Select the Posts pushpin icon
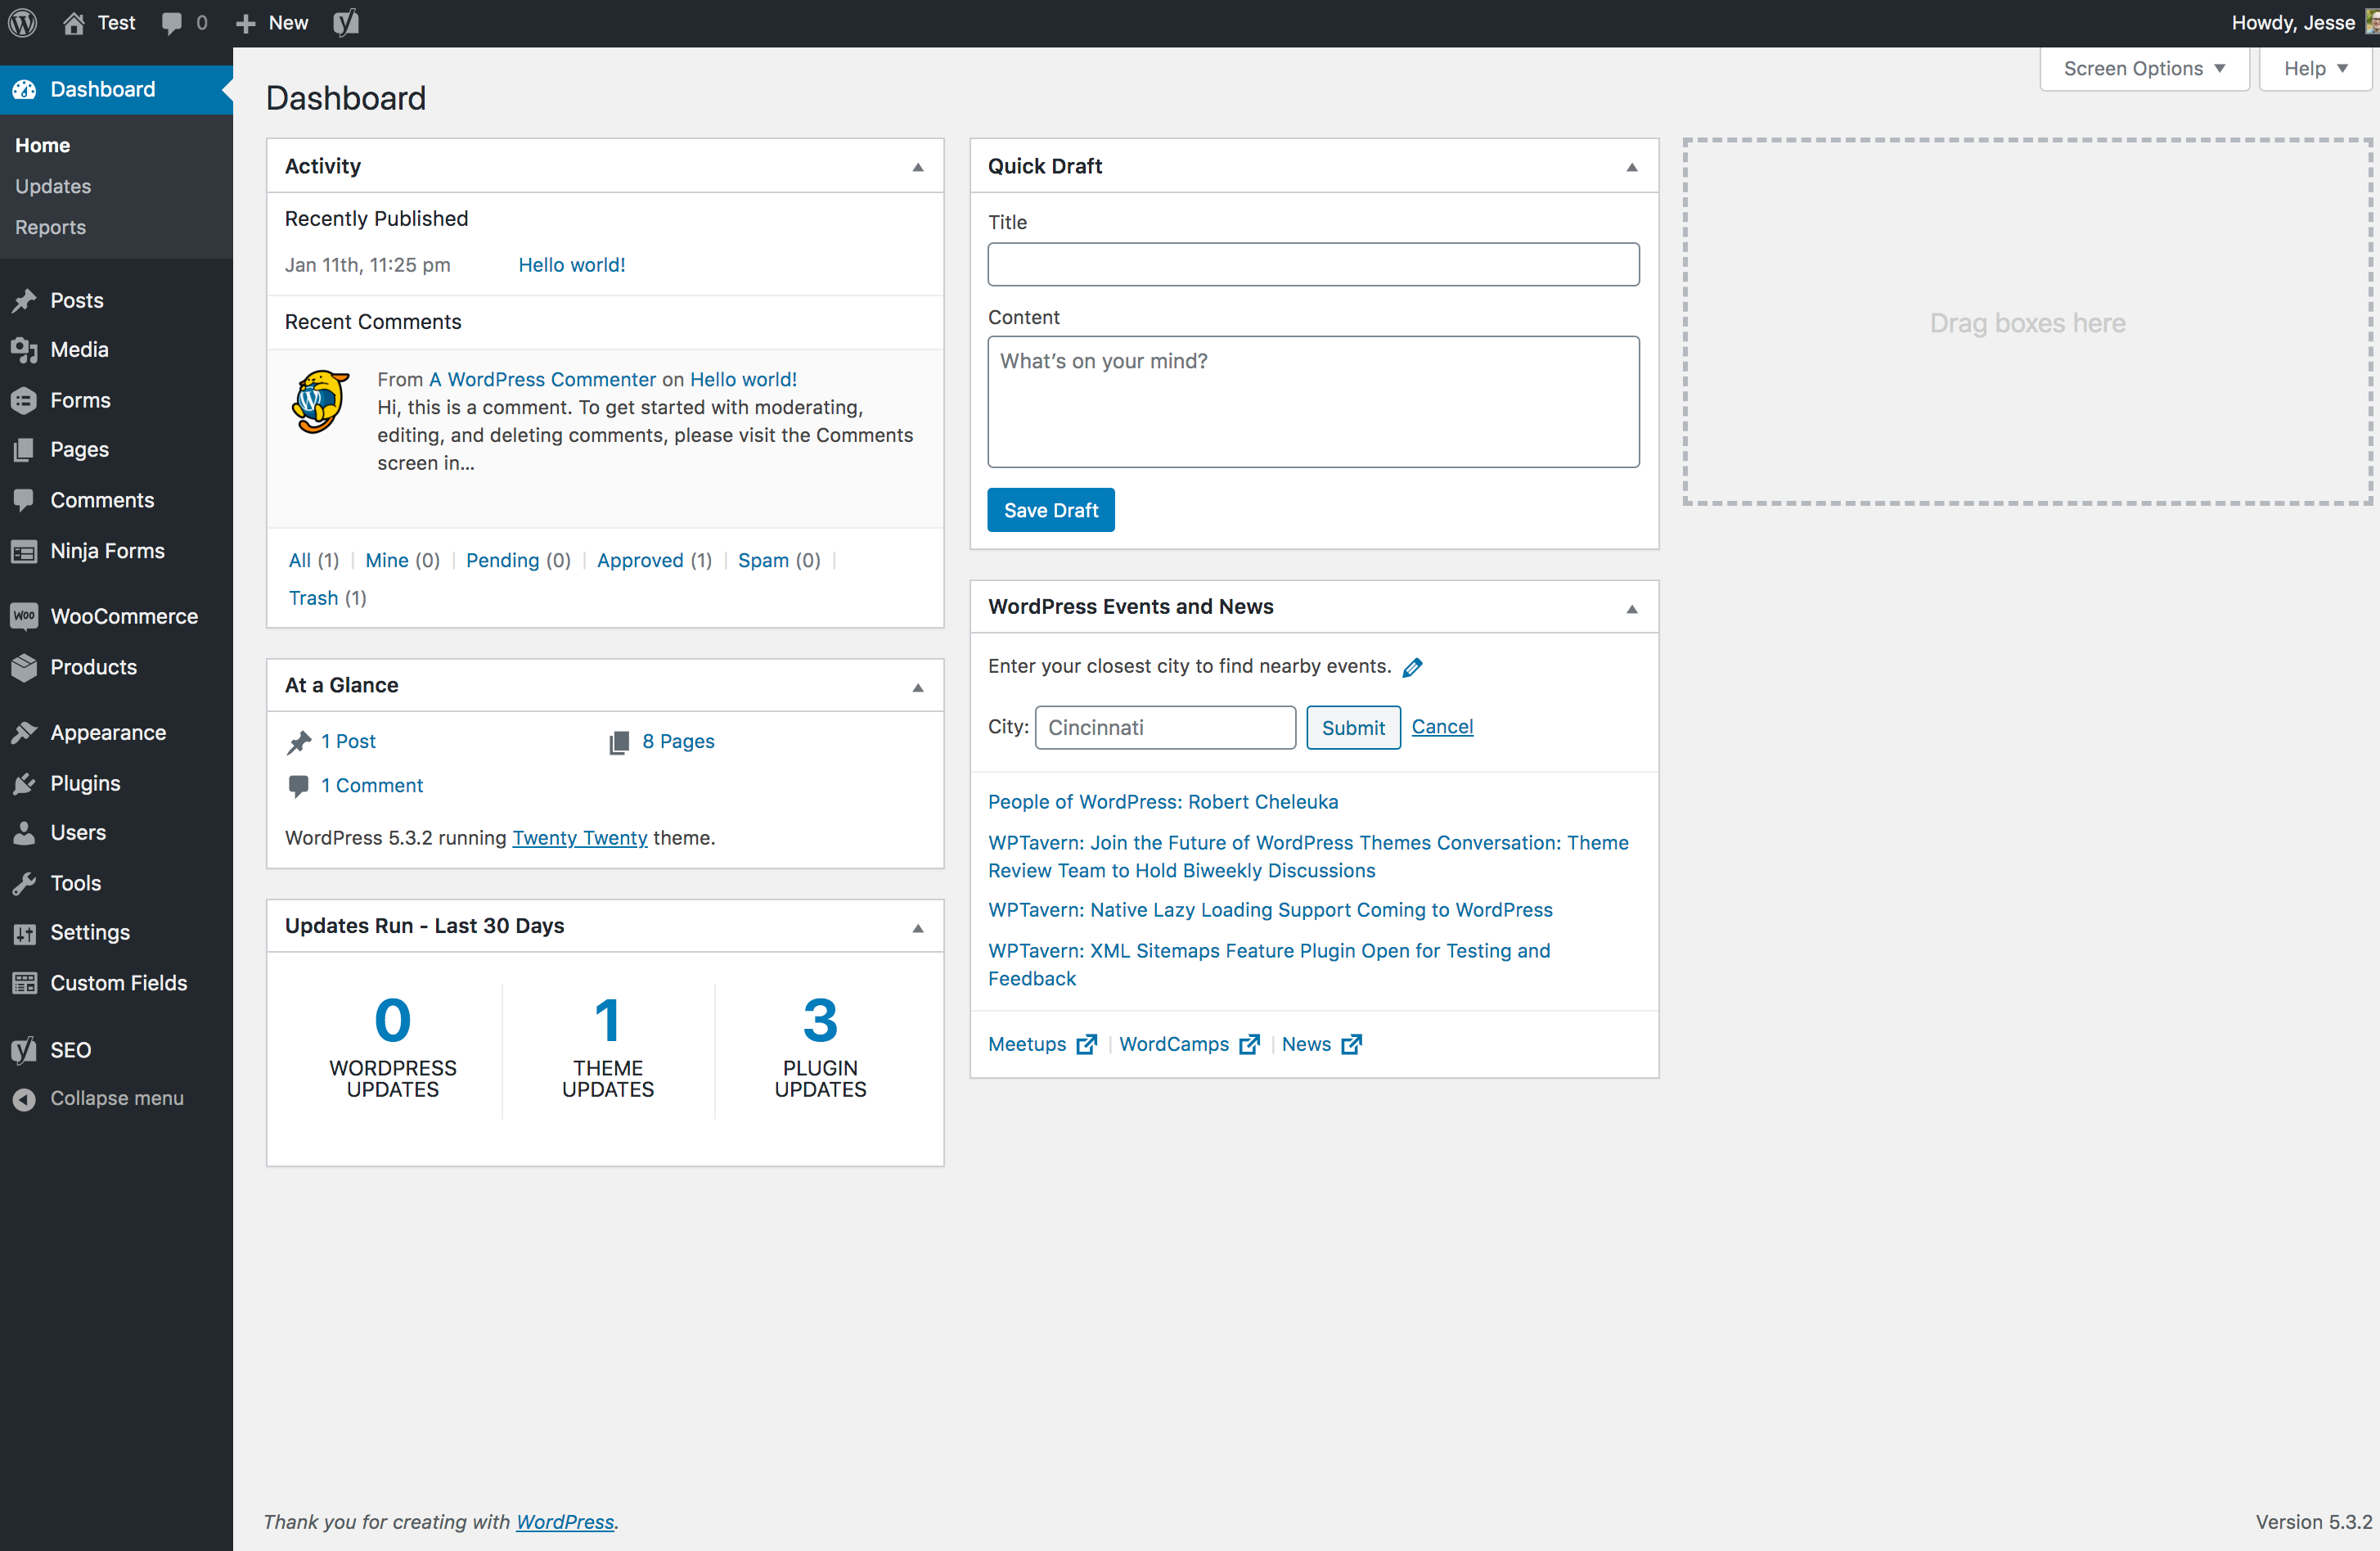The height and width of the screenshot is (1551, 2380). click(25, 300)
